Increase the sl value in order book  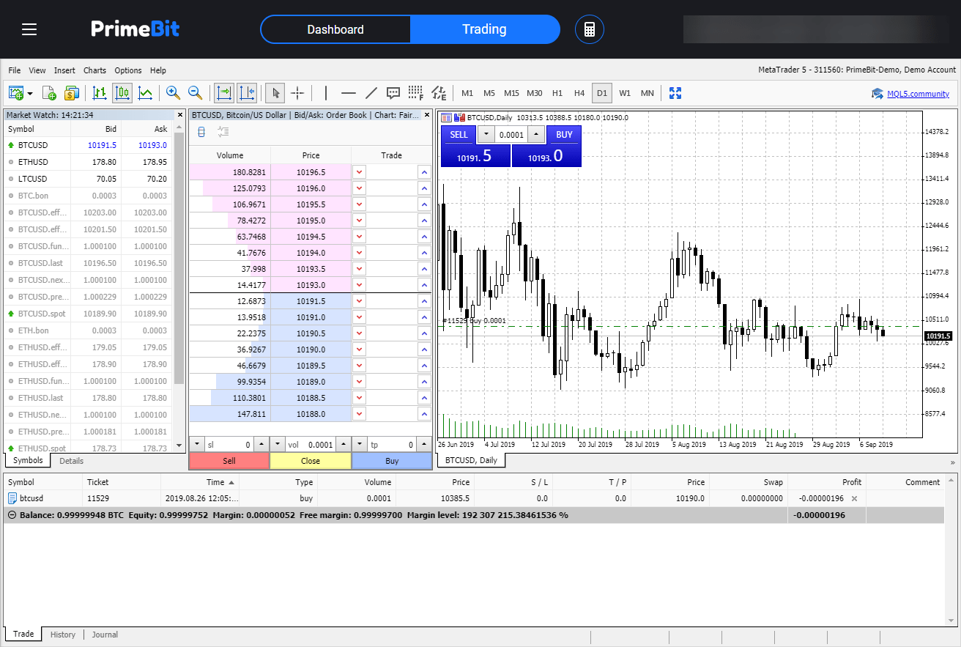tap(261, 444)
